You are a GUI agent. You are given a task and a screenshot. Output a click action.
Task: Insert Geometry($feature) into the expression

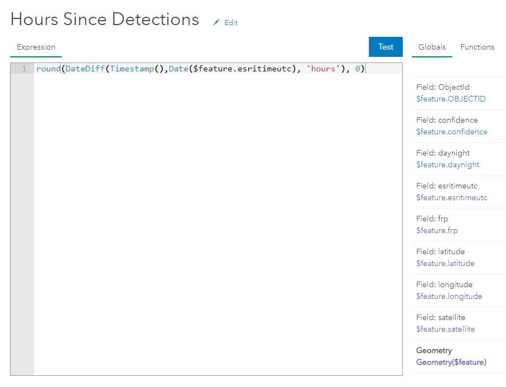pos(451,362)
